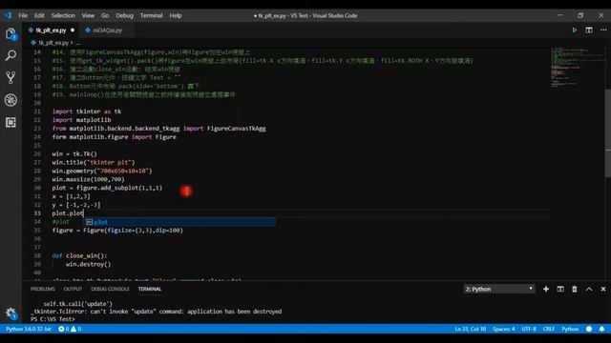Image resolution: width=611 pixels, height=343 pixels.
Task: Open the Manage gear icon
Action: point(11,313)
